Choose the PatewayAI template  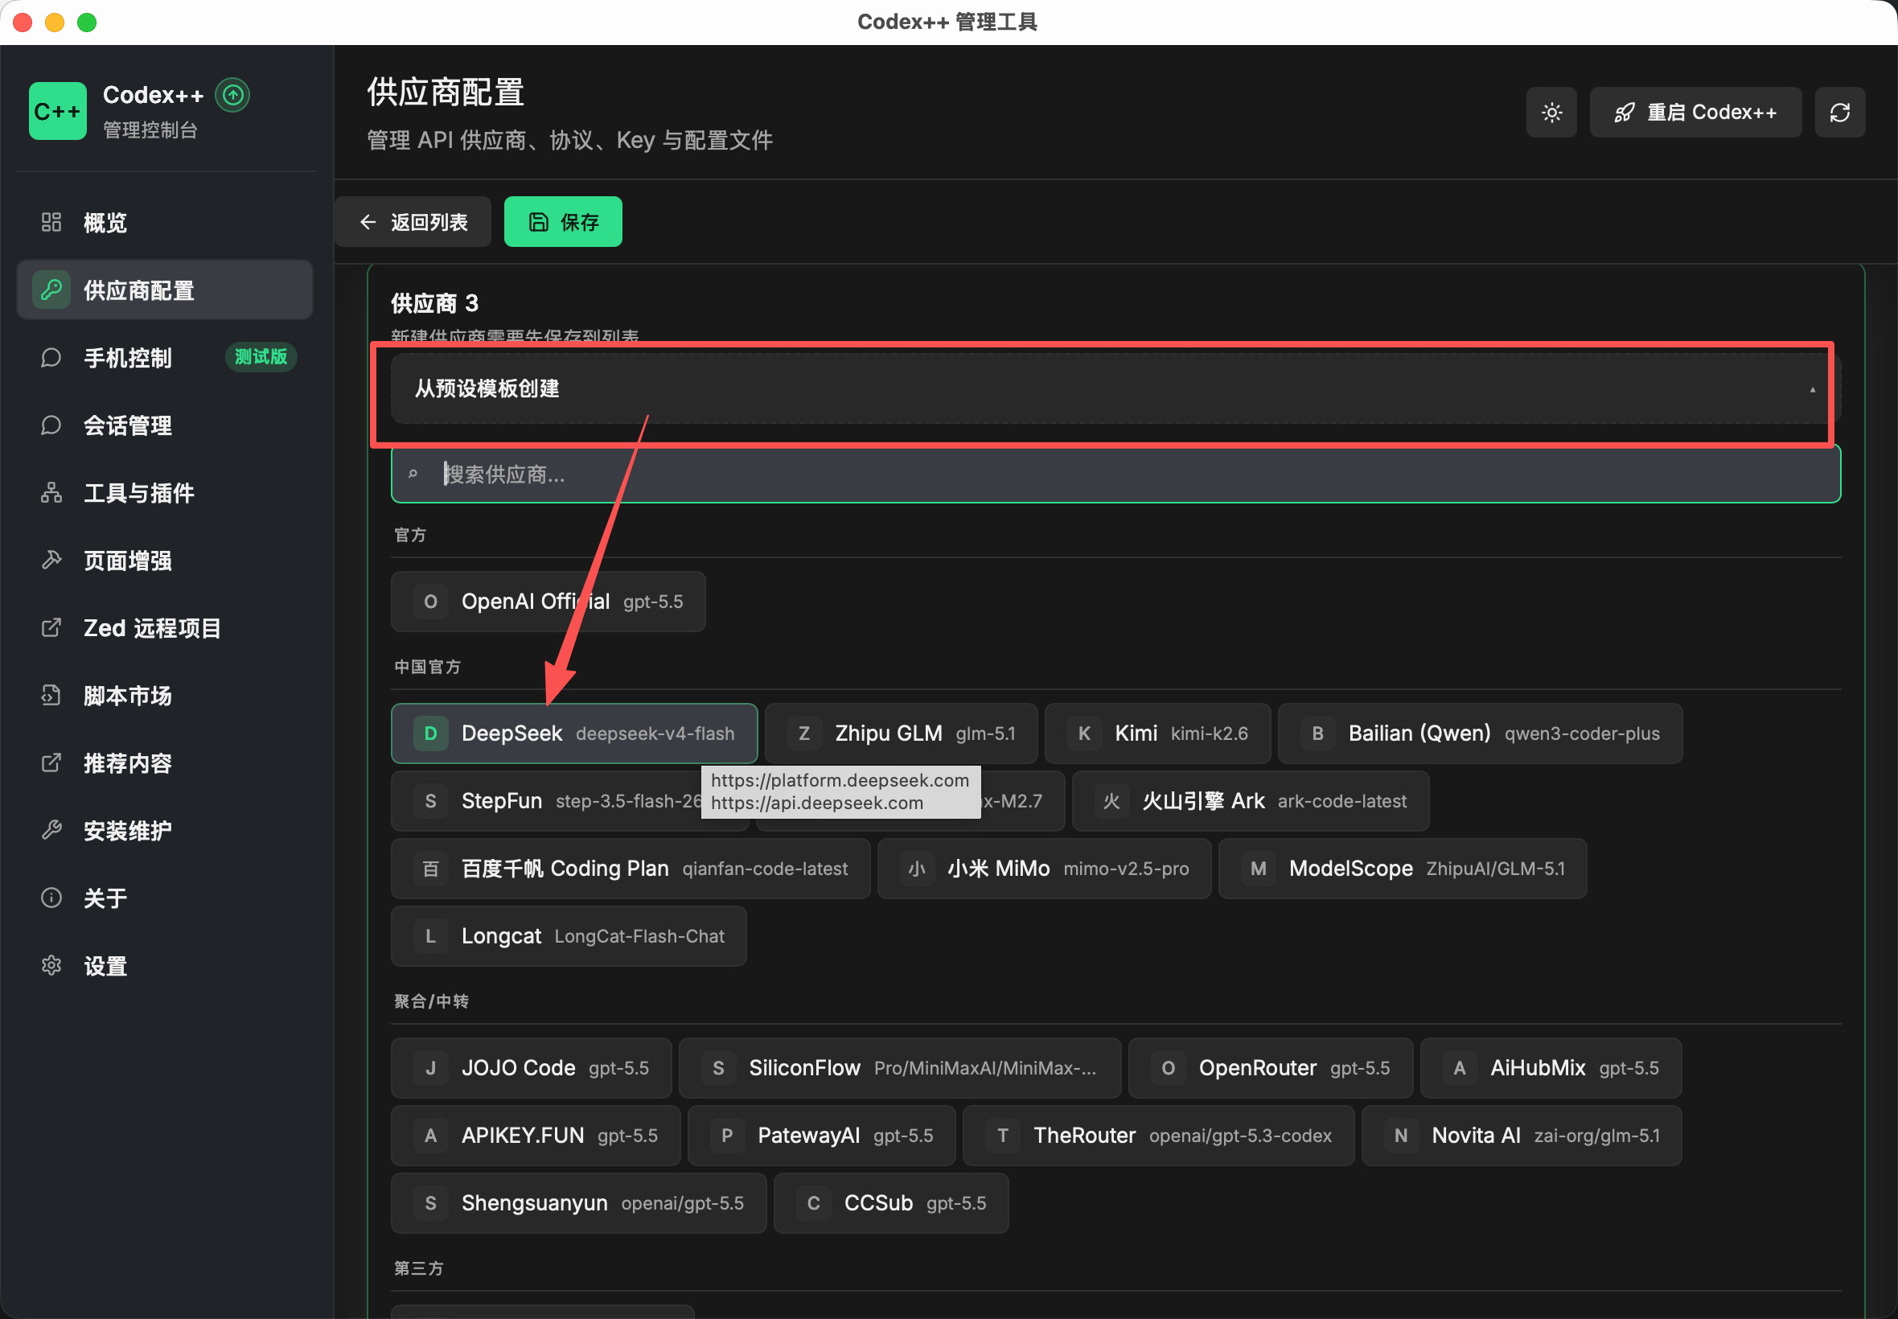[821, 1136]
